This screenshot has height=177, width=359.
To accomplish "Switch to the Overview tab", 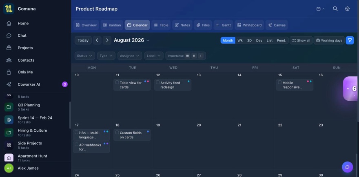I will (86, 25).
